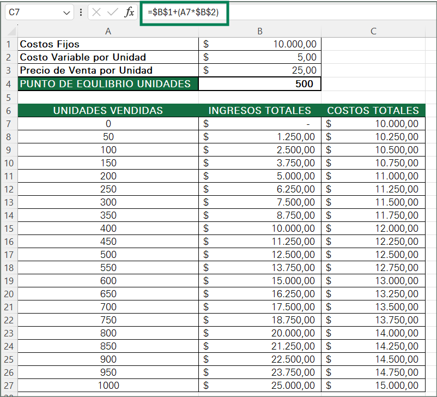Select cost cell showing 12.250,00
The width and height of the screenshot is (437, 397).
pyautogui.click(x=373, y=242)
